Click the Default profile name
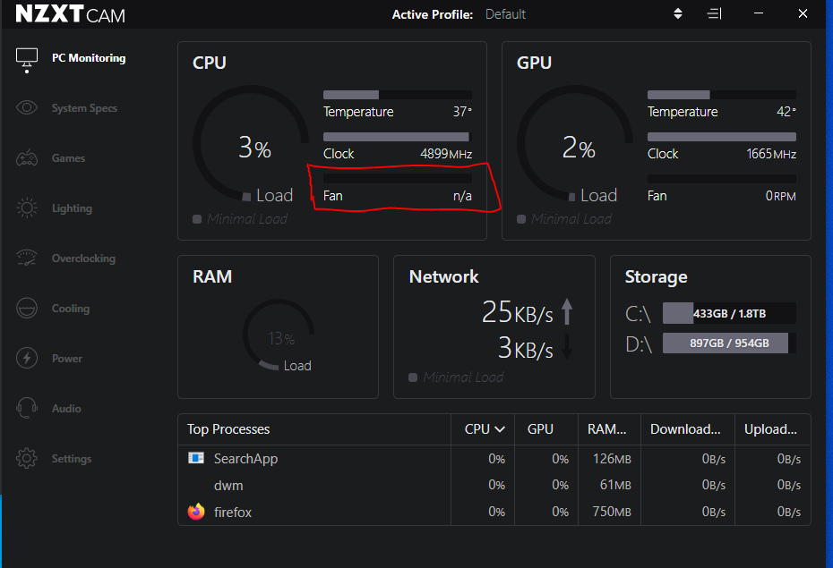 (505, 14)
